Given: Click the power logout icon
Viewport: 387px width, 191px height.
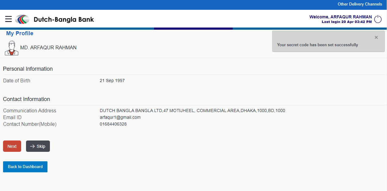Looking at the screenshot, I should pyautogui.click(x=378, y=19).
